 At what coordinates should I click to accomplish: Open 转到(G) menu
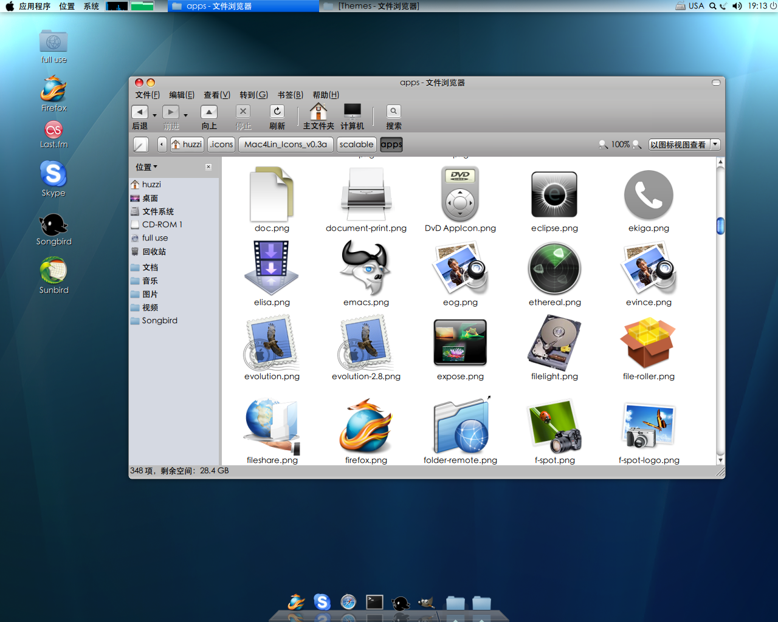tap(253, 95)
